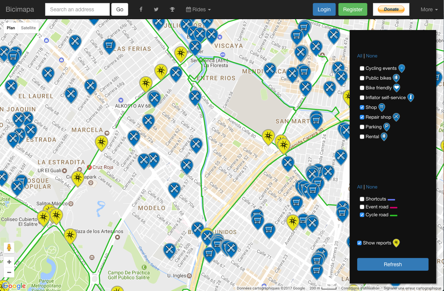Open report marker beside Marcela label
This screenshot has width=444, height=291.
coord(101,143)
